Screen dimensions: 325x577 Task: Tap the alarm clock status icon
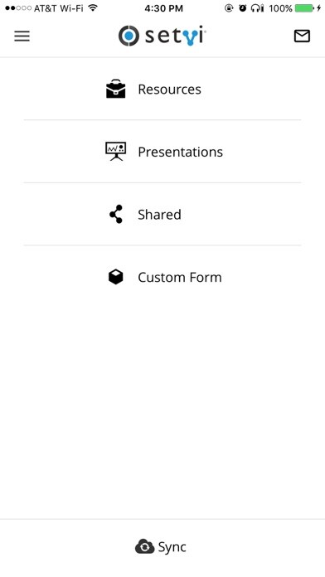tap(242, 8)
